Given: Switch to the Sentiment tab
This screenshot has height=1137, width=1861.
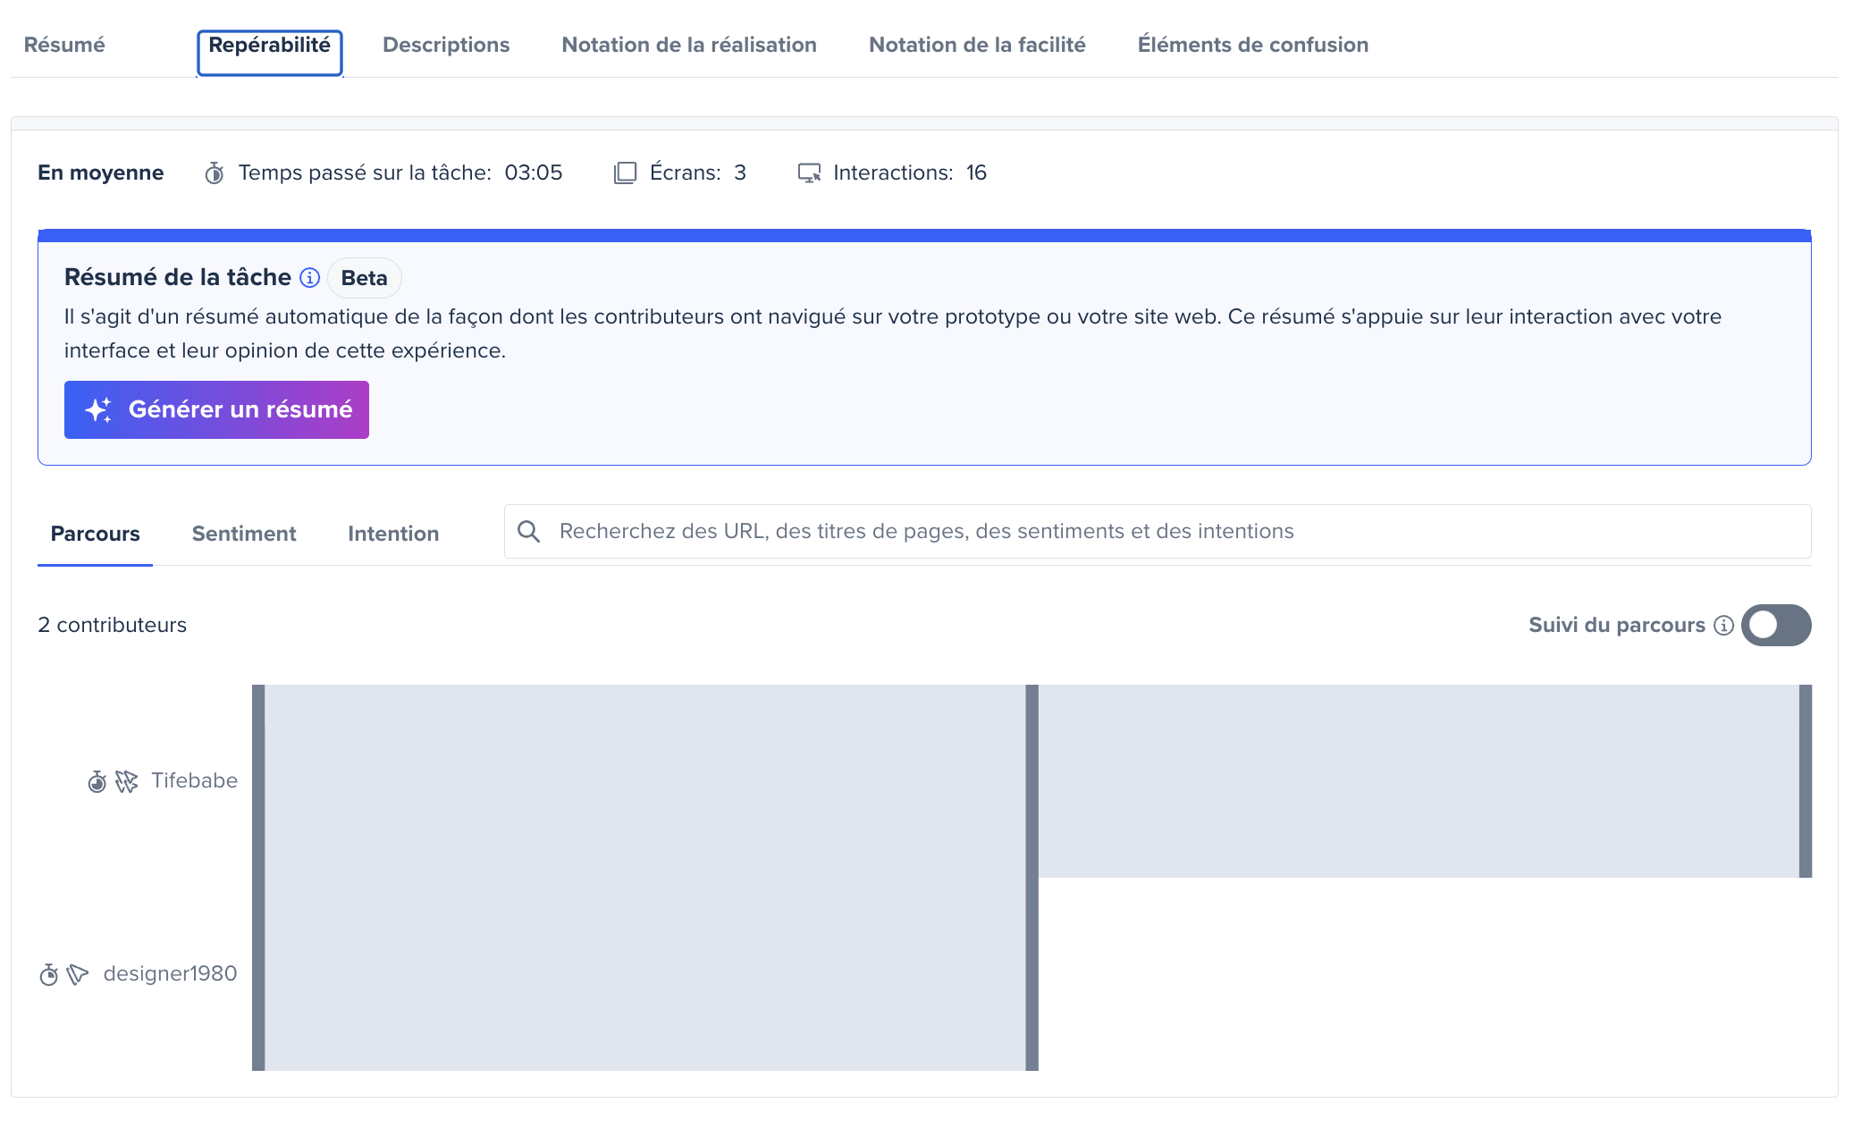Looking at the screenshot, I should tap(243, 534).
